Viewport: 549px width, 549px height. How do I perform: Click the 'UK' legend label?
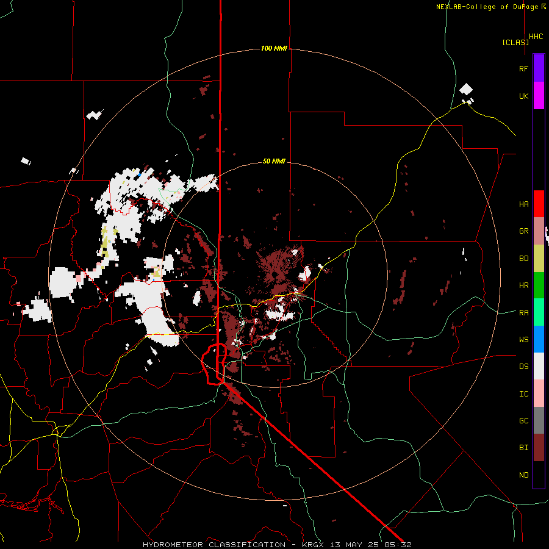coord(523,96)
